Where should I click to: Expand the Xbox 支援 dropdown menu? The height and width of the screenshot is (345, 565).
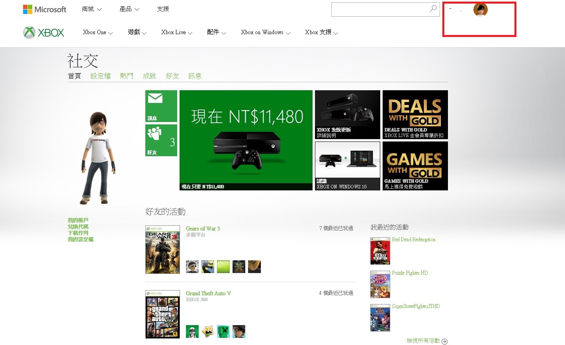pos(322,33)
